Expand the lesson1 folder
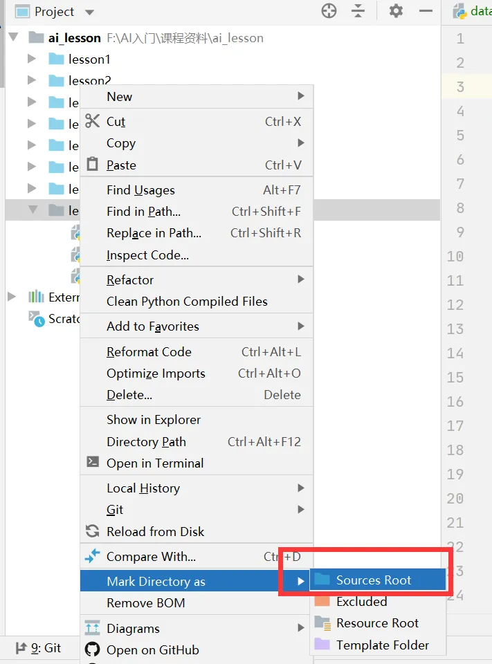 point(32,58)
